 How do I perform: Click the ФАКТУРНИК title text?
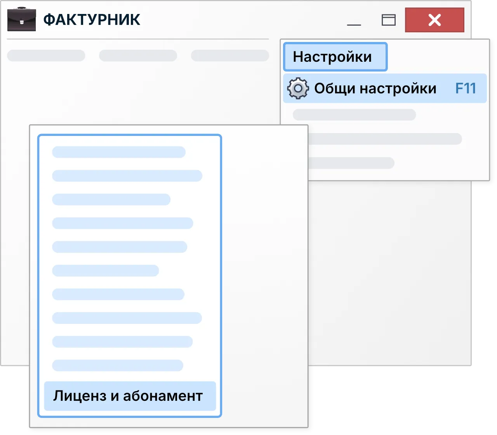click(92, 19)
